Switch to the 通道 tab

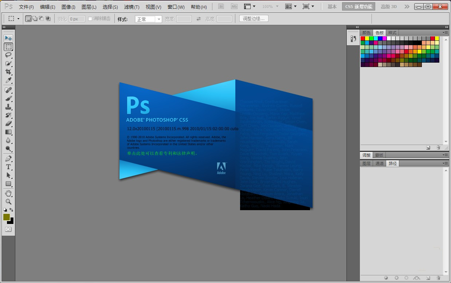tap(379, 163)
